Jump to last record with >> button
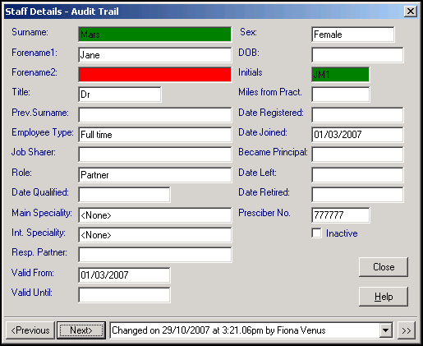The height and width of the screenshot is (346, 423). click(x=407, y=330)
